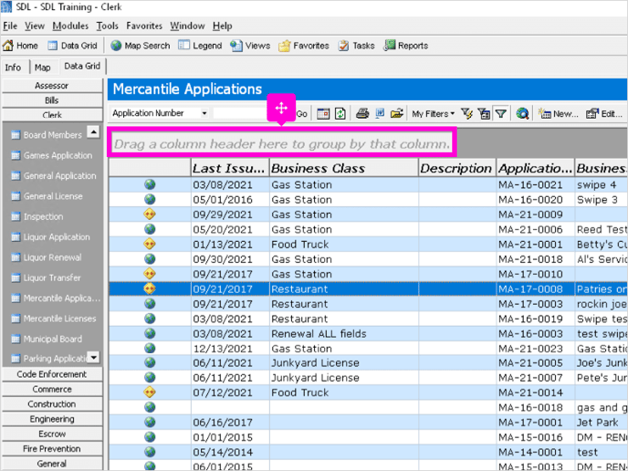This screenshot has height=471, width=628.
Task: Expand the Construction module section
Action: (52, 404)
